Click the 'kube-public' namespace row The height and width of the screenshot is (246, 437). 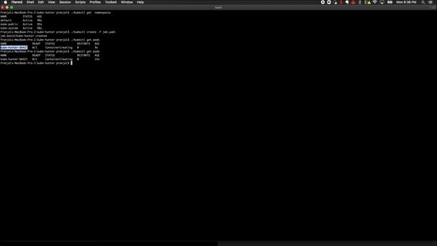(x=21, y=25)
